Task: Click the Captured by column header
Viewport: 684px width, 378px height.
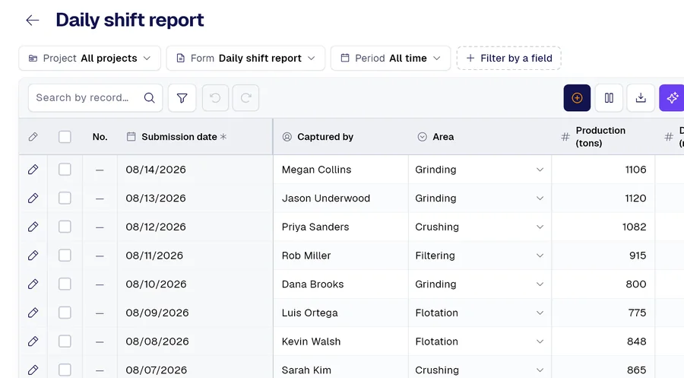Action: (x=341, y=137)
